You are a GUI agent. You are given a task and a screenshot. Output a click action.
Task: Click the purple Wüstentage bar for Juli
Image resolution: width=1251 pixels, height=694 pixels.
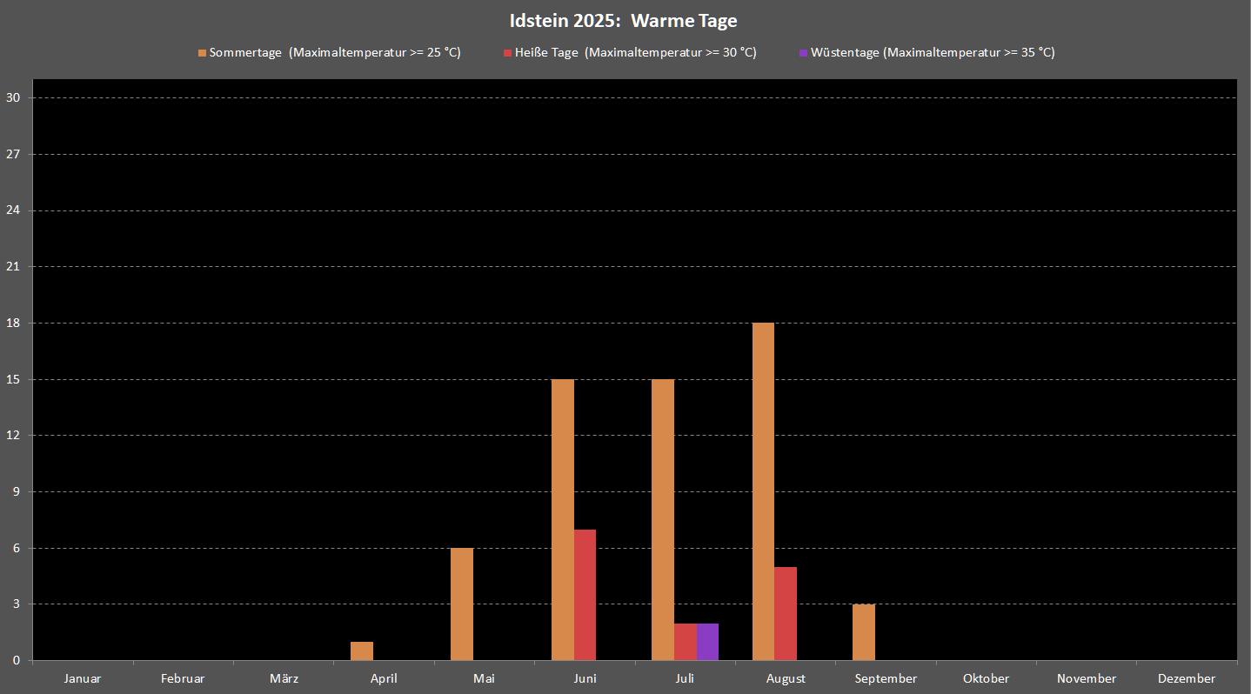click(x=707, y=642)
